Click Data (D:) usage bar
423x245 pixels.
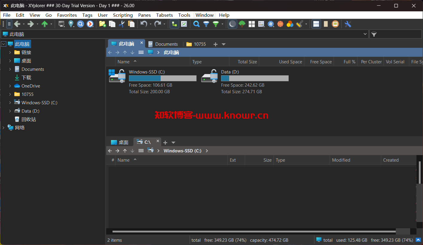(255, 78)
